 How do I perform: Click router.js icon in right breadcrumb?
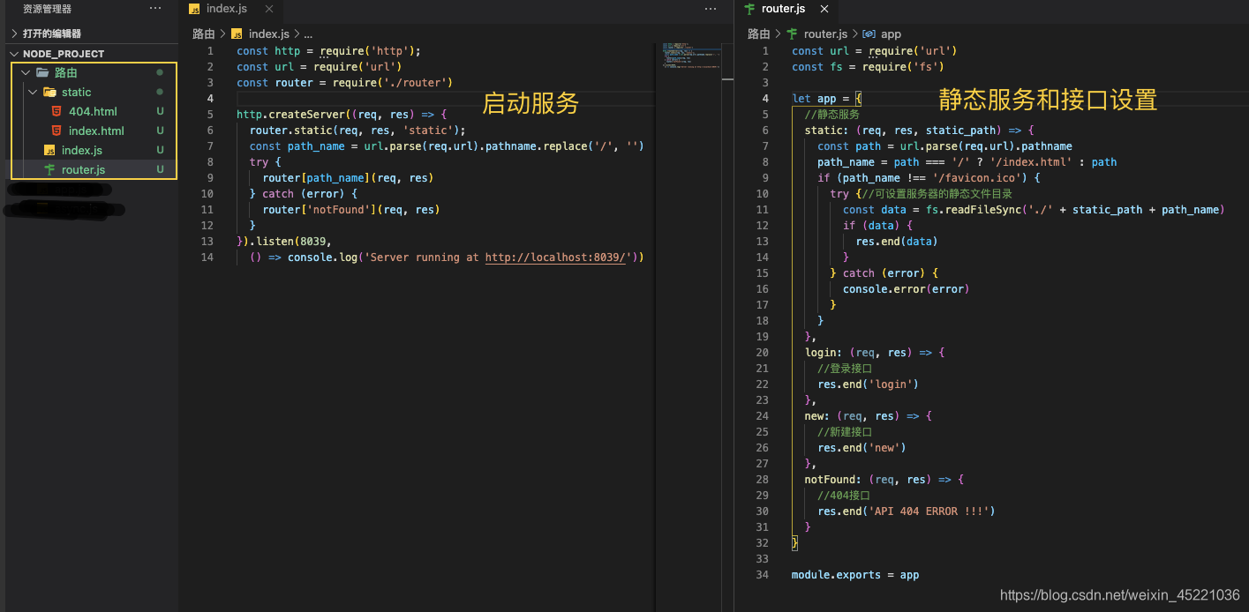pyautogui.click(x=792, y=34)
